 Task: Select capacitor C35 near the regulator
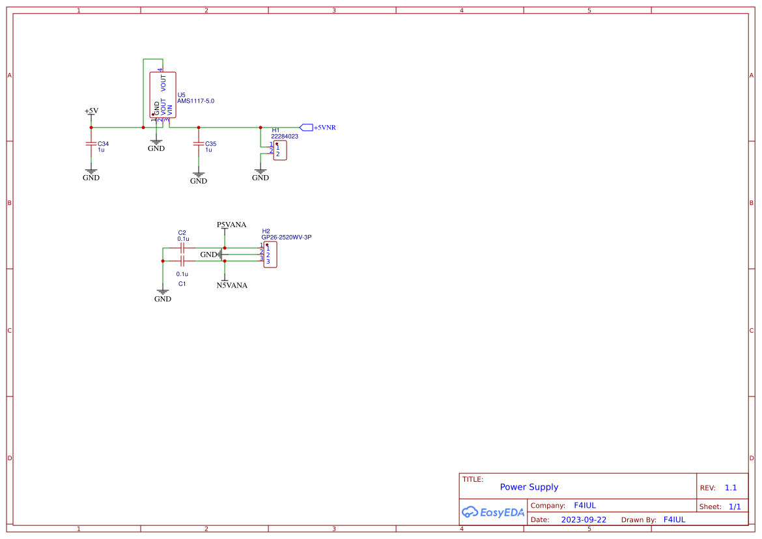[199, 145]
